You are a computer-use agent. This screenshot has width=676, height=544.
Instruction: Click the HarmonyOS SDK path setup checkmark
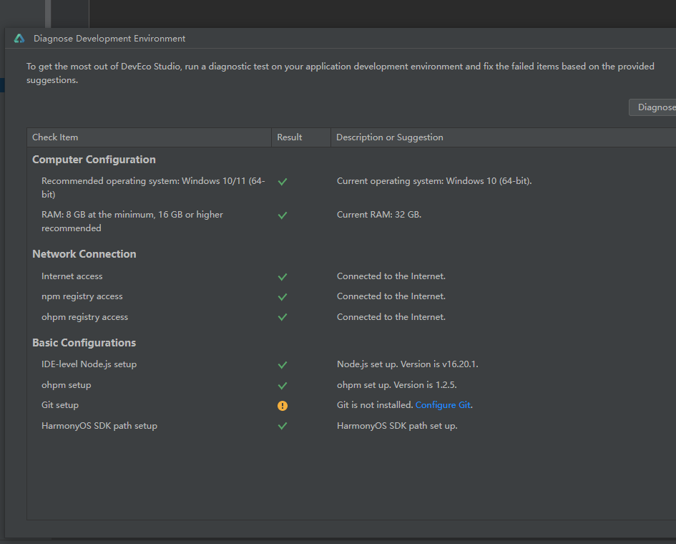click(x=283, y=426)
